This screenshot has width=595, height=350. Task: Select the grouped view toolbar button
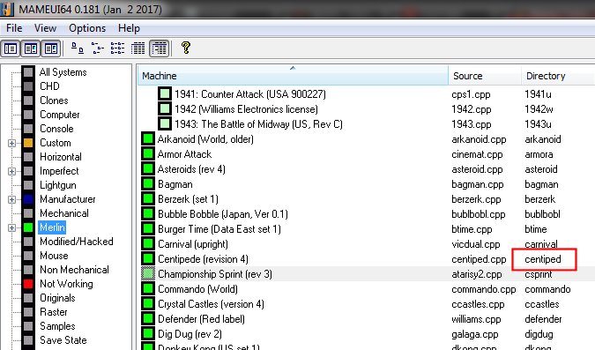[x=159, y=48]
